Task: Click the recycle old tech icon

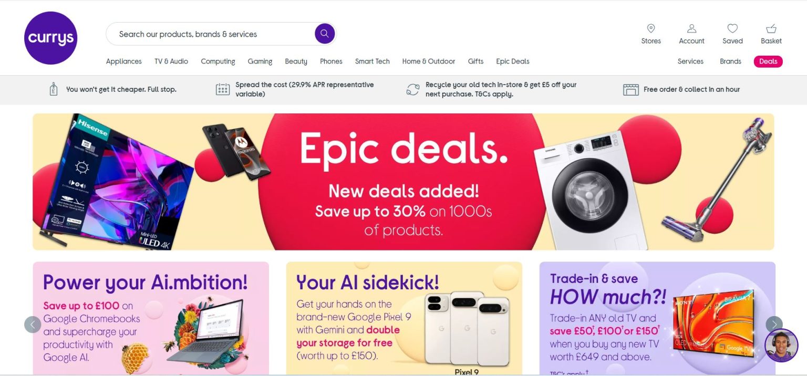Action: click(x=413, y=89)
